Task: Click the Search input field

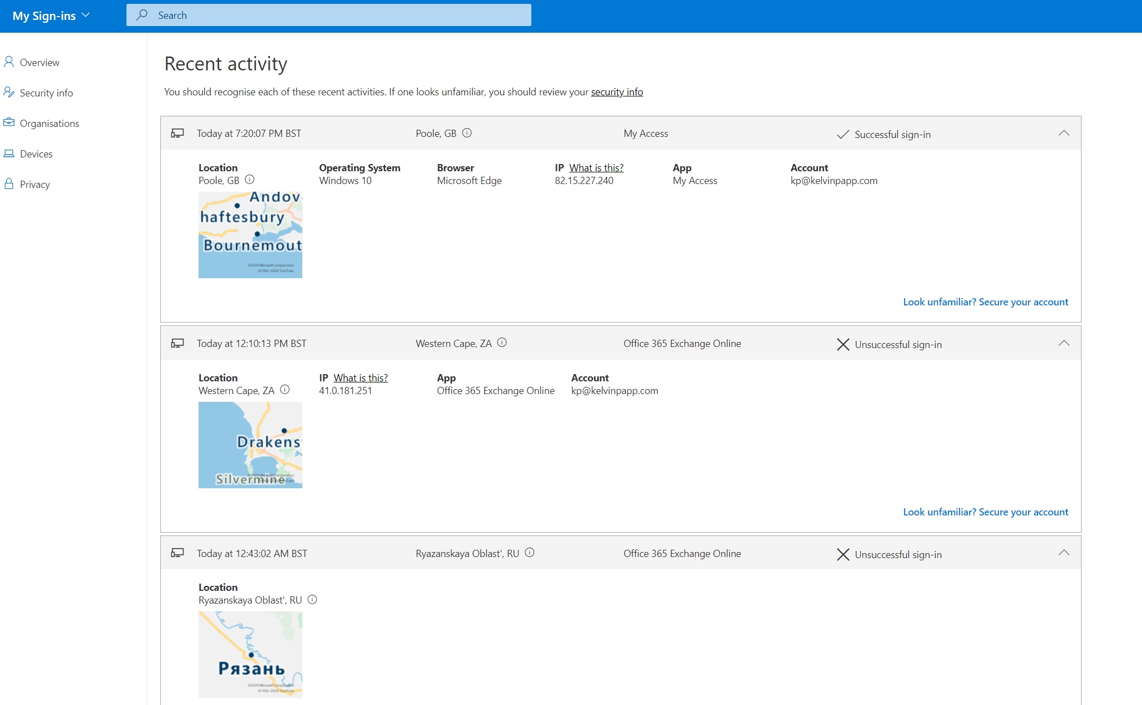Action: click(x=329, y=14)
